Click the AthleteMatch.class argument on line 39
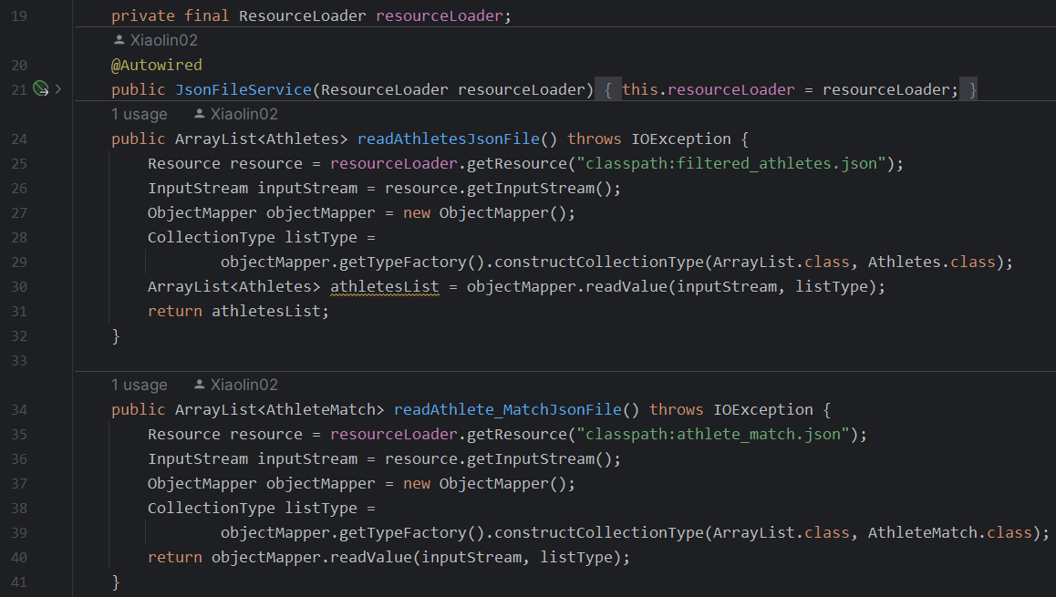The height and width of the screenshot is (597, 1056). pos(949,532)
